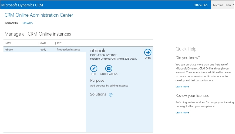This screenshot has height=134, width=235.
Task: Switch to the UPDATES tab
Action: 28,23
